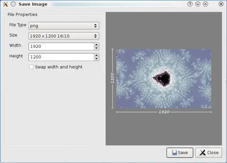Increase the Width value with the up arrow
This screenshot has height=163, width=227.
96,44
